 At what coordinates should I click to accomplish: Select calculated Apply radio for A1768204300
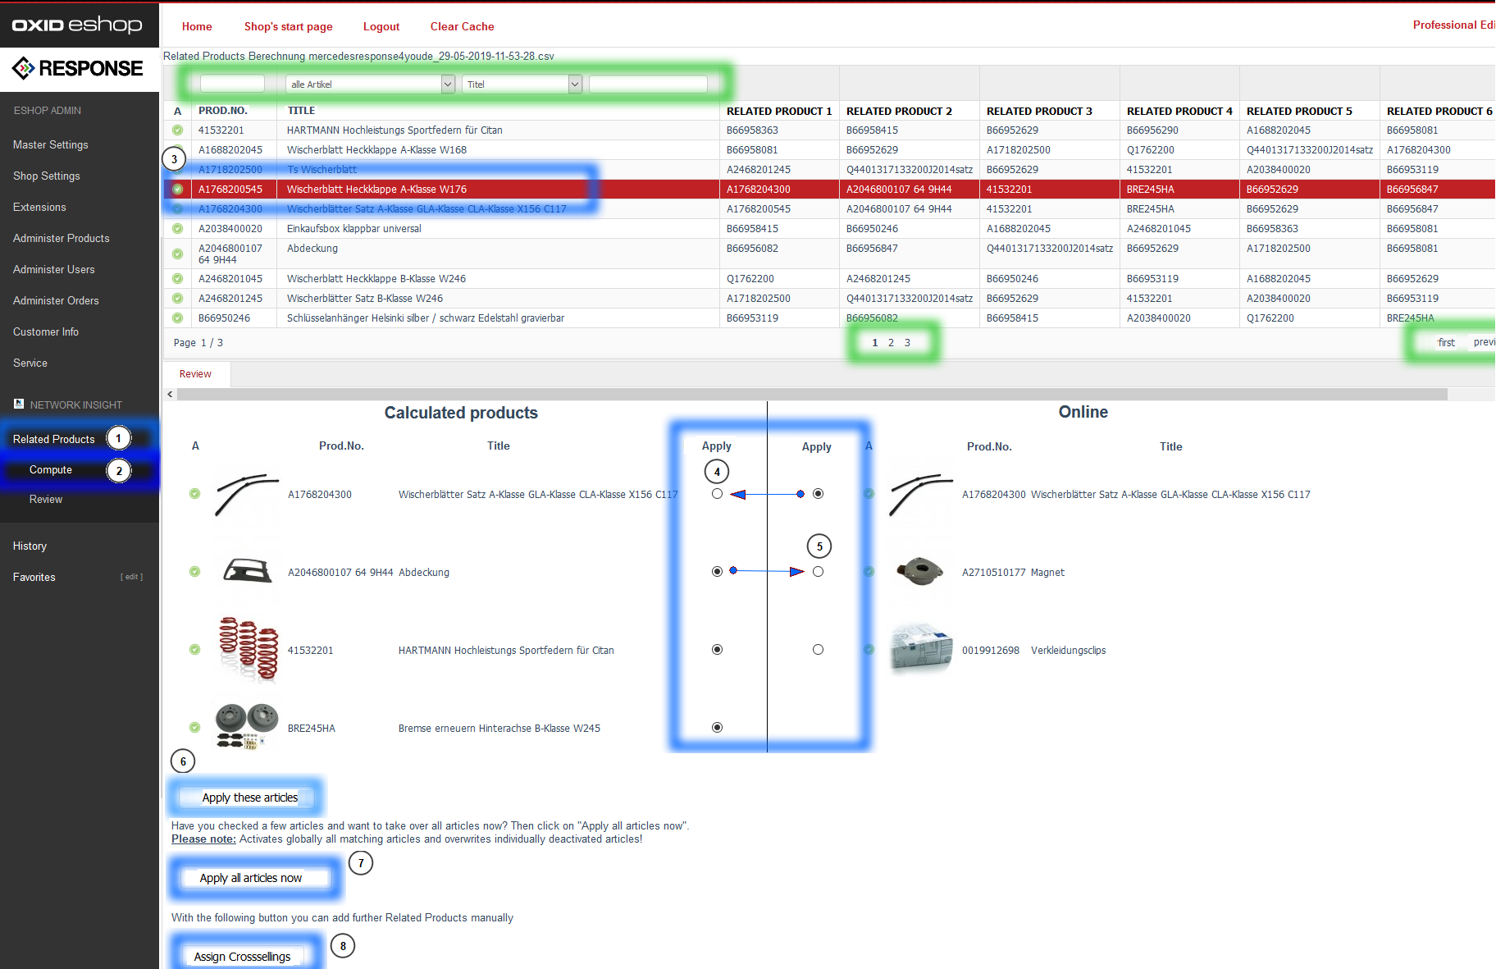pos(718,494)
